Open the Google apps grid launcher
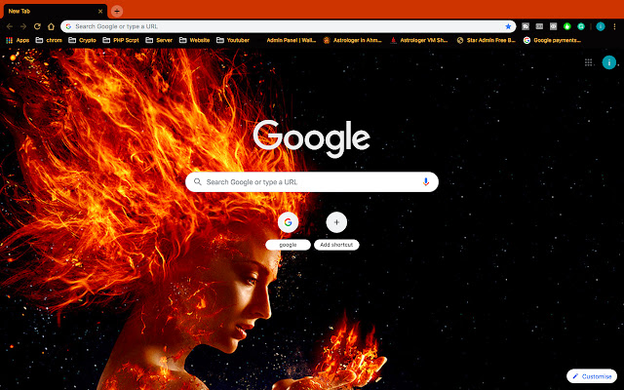Screen dimensions: 624x390 point(589,62)
